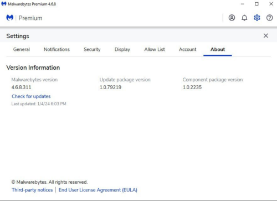Go to the Display tab
Screen dimensions: 277x201
(122, 49)
